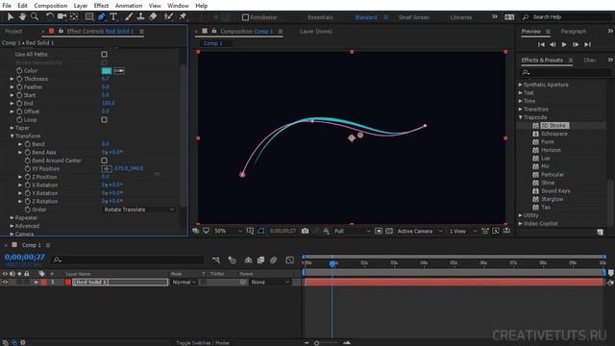This screenshot has height=346, width=615.
Task: Enable the Loop checkbox
Action: 104,119
